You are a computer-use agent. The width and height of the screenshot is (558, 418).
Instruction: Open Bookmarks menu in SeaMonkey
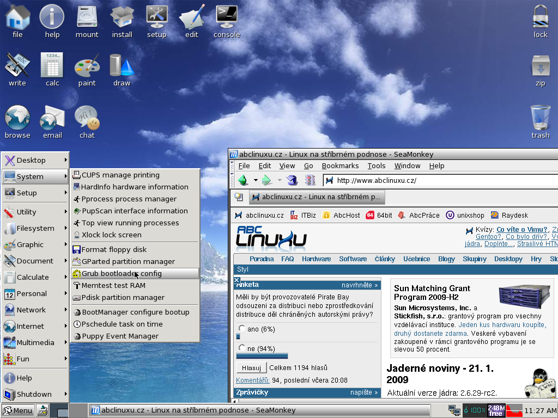click(x=340, y=165)
